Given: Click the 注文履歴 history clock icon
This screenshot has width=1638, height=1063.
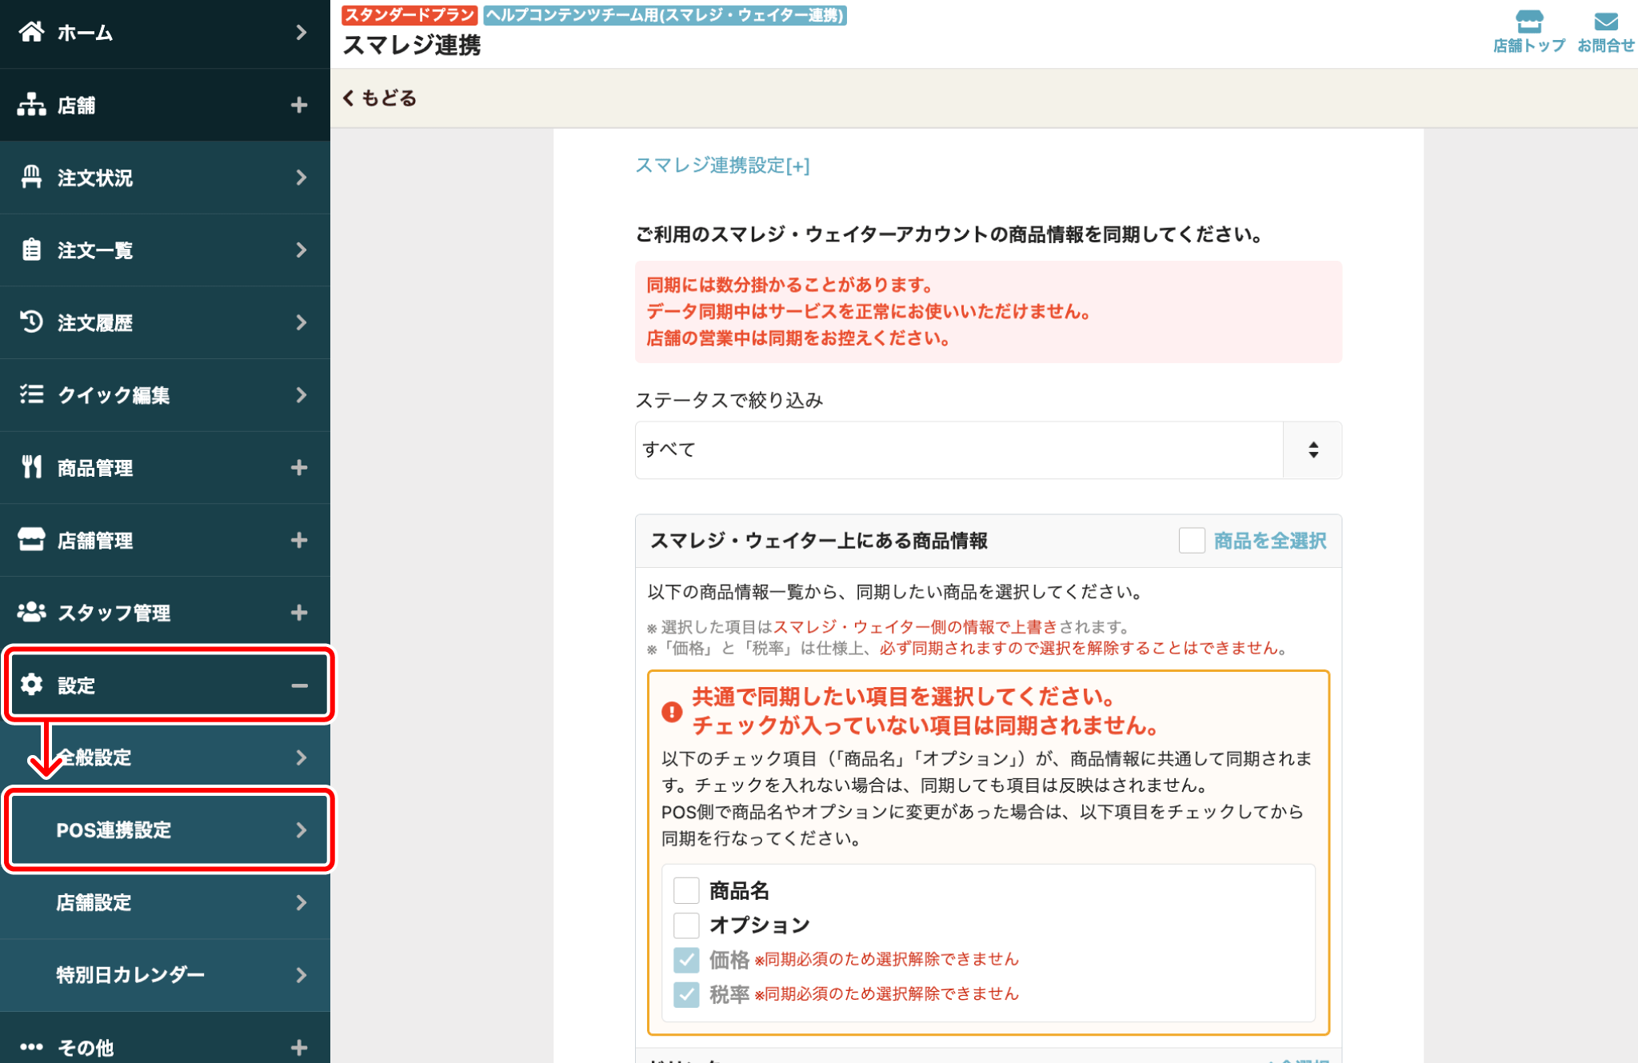Looking at the screenshot, I should coord(31,322).
